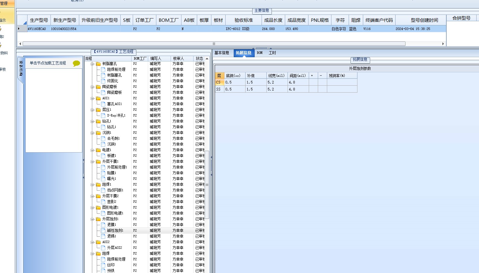Viewport: 479px width, 273px height.
Task: Collapse the 树脂塞孔 tree node
Action: pos(92,64)
